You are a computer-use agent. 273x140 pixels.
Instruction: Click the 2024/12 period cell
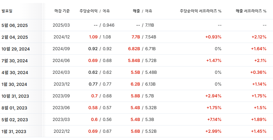61,37
